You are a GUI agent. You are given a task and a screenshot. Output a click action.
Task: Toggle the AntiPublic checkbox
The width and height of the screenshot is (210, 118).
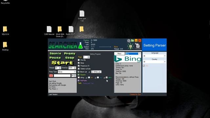click(x=79, y=81)
